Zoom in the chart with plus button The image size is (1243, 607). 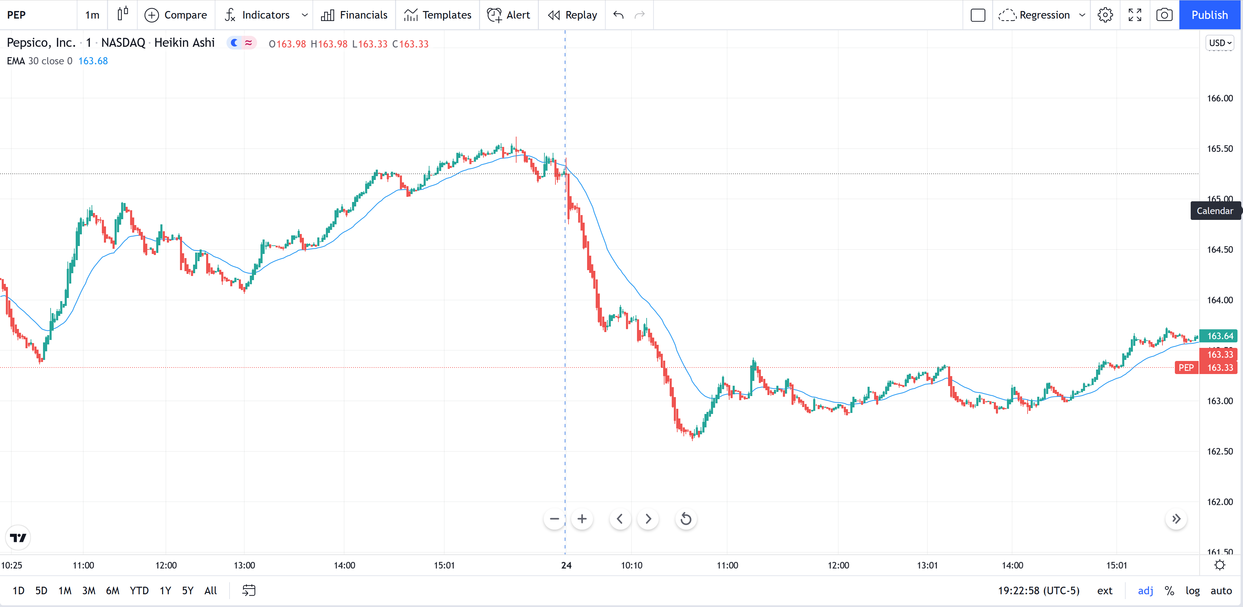582,519
